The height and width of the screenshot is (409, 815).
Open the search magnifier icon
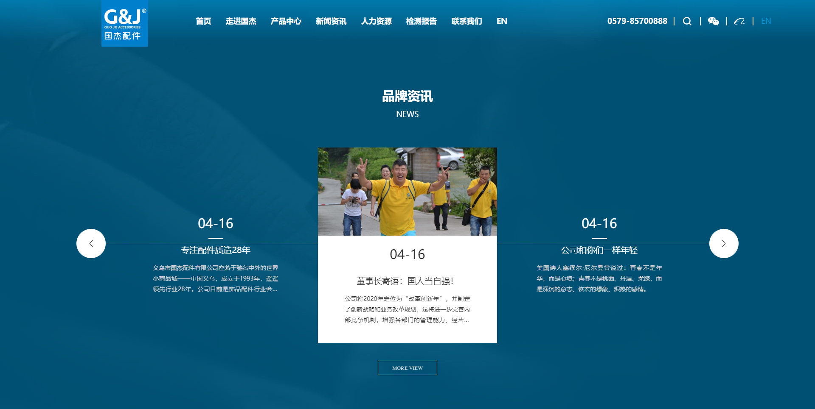pyautogui.click(x=687, y=21)
